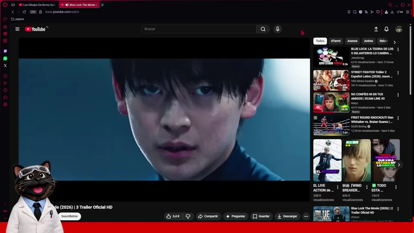Open the Twitch sidebar panel
Screen dimensions: 414x233
pyautogui.click(x=5, y=51)
